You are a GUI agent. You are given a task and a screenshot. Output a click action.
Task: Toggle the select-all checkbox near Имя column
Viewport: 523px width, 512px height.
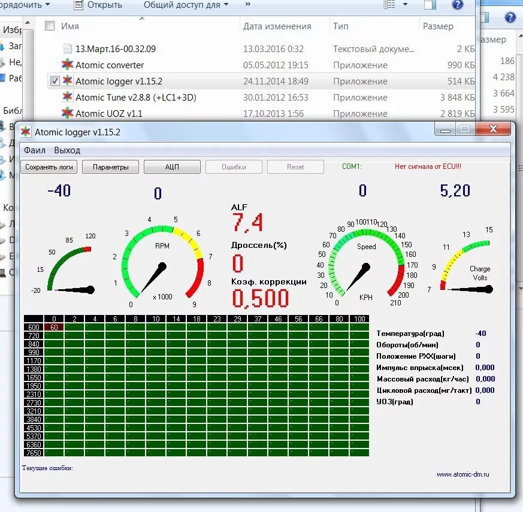coord(50,26)
